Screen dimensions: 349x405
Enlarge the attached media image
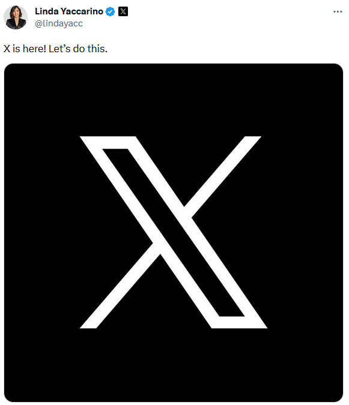(174, 232)
